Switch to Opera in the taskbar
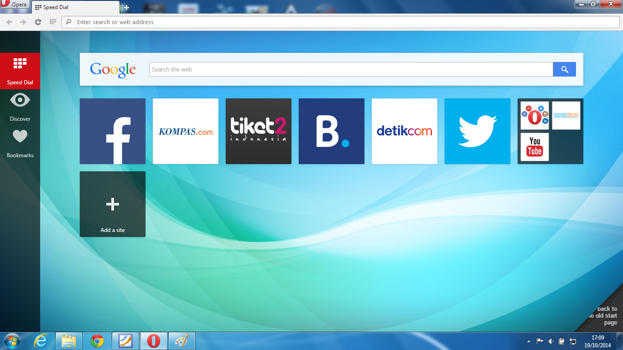This screenshot has width=623, height=350. point(154,341)
